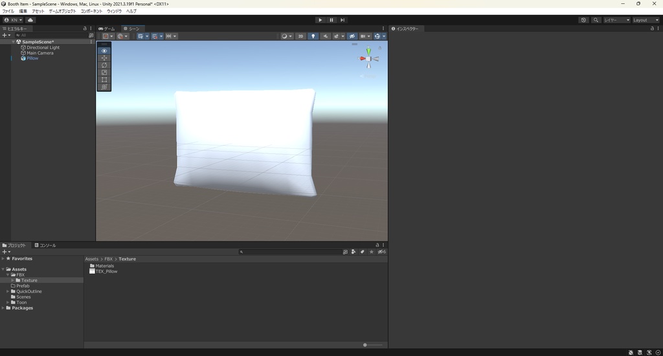663x356 pixels.
Task: Select Pillow in the Hierarchy
Action: pyautogui.click(x=32, y=58)
